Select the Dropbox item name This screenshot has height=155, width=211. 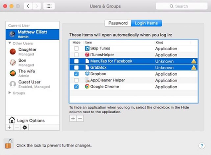click(x=98, y=74)
